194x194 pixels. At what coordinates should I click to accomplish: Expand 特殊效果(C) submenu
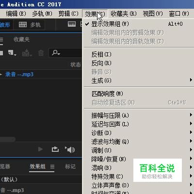(139, 177)
